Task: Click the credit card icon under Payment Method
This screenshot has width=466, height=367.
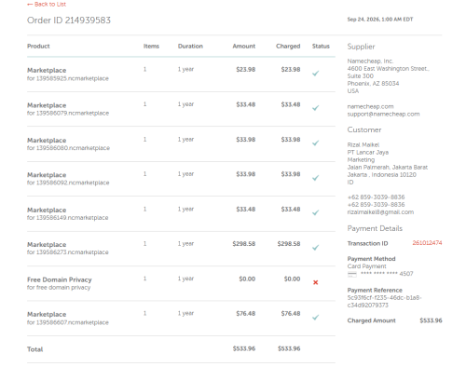Action: pyautogui.click(x=352, y=274)
